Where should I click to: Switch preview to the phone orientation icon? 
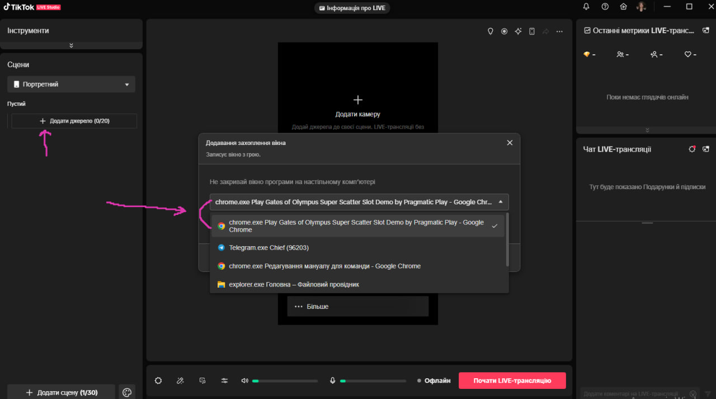coord(532,31)
